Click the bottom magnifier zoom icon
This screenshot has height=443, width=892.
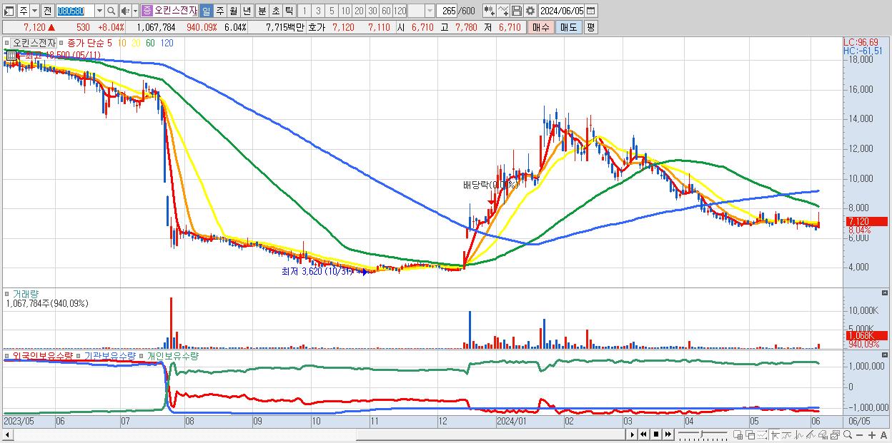pyautogui.click(x=848, y=434)
